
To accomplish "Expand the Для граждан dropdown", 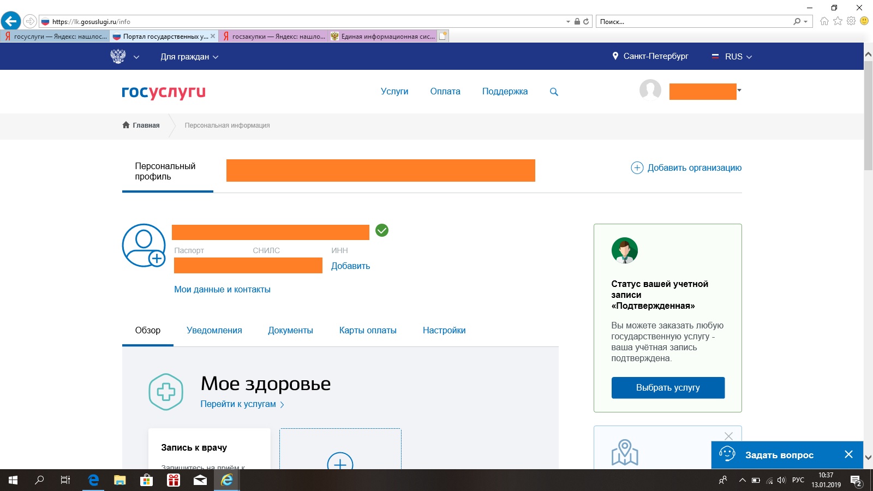I will tap(189, 57).
